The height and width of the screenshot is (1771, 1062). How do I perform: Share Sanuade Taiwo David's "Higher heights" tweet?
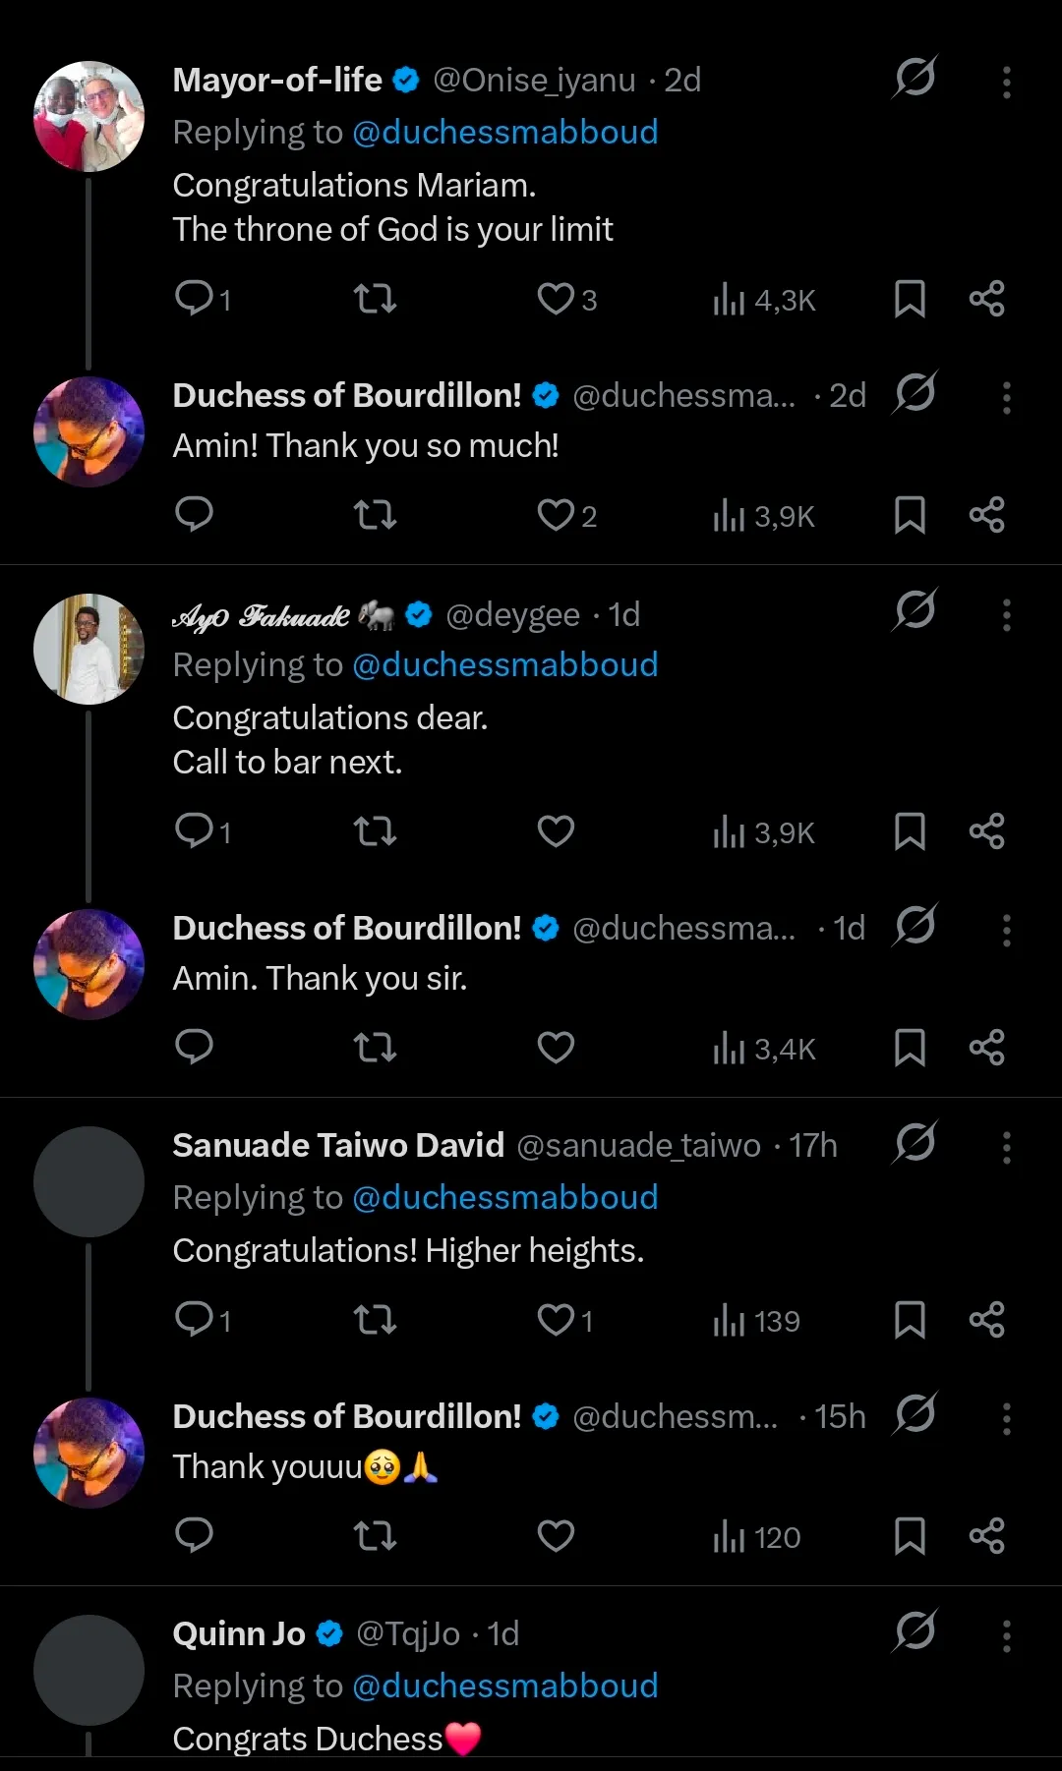986,1320
